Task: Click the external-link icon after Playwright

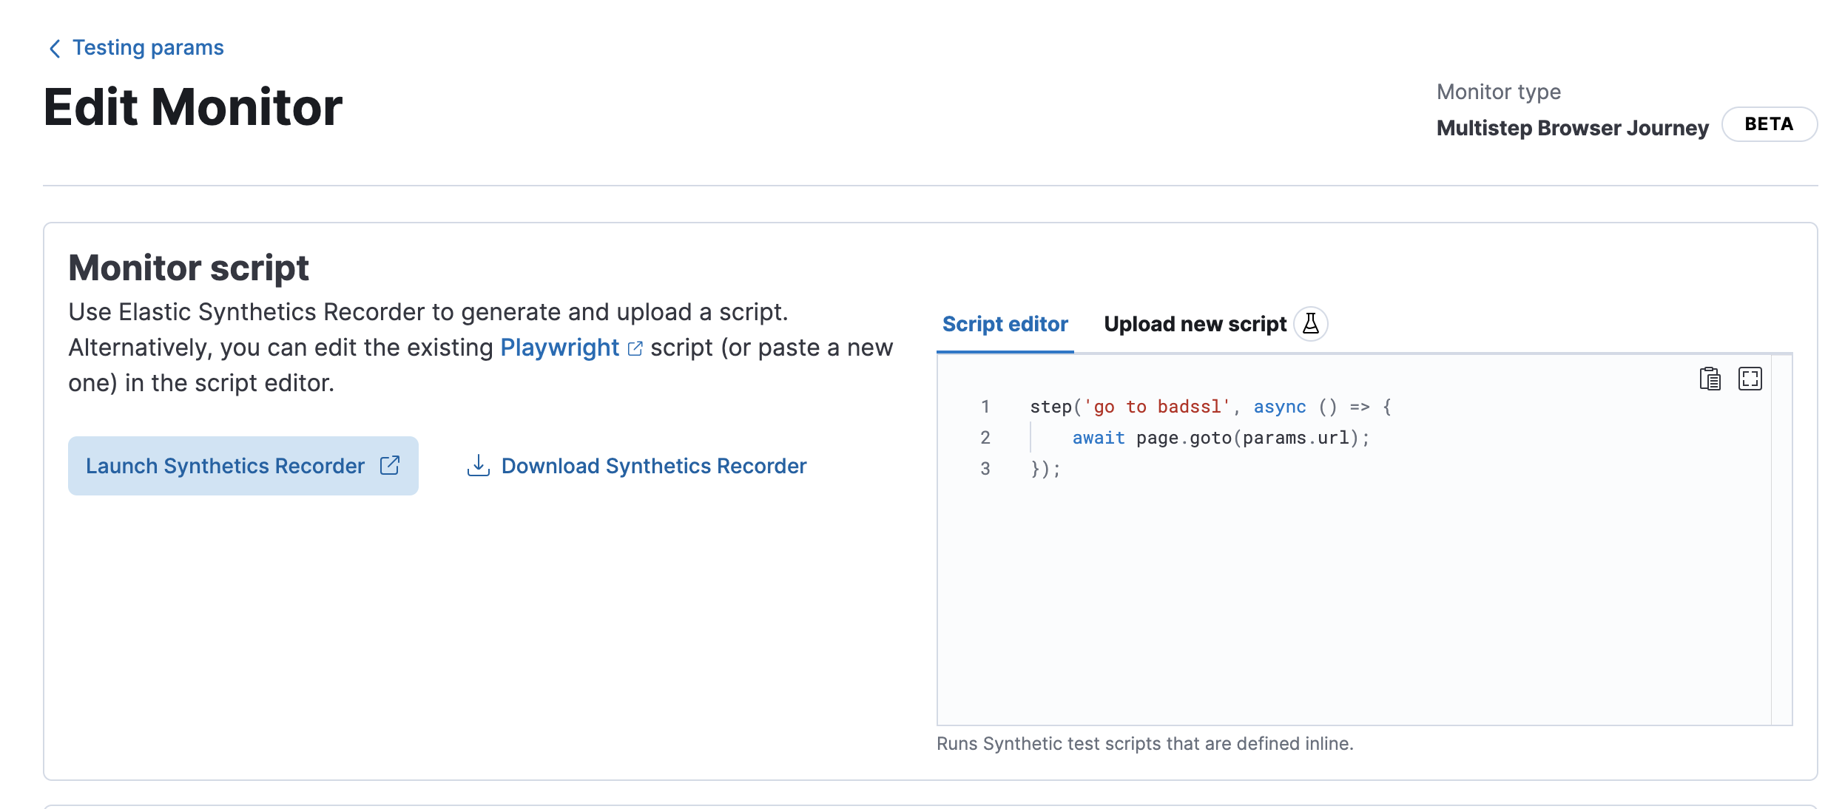Action: pos(635,348)
